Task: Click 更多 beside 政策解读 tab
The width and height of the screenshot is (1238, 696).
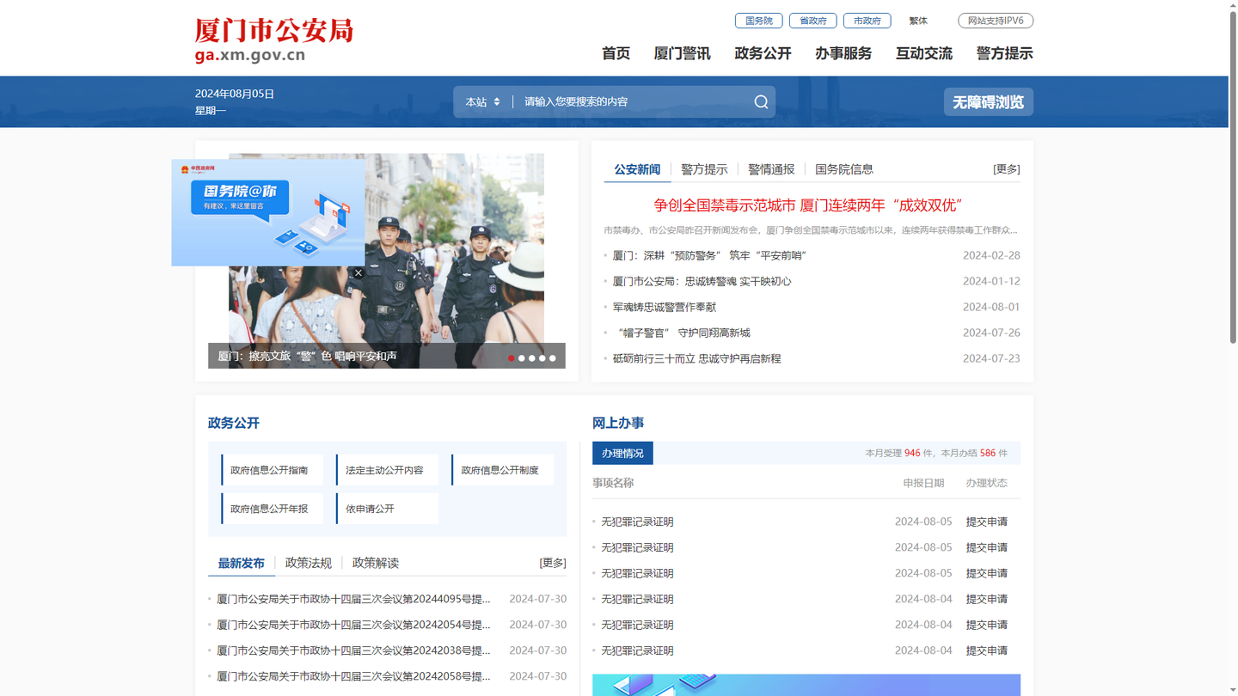Action: [x=553, y=563]
